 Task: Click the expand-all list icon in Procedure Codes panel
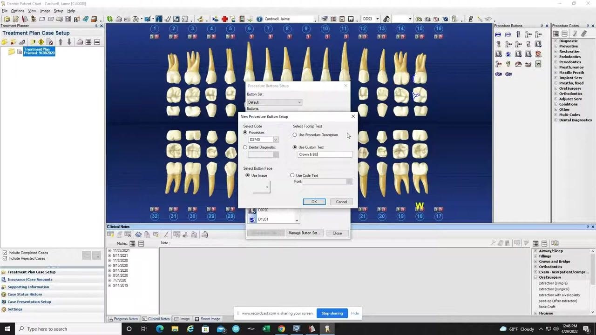pos(555,33)
